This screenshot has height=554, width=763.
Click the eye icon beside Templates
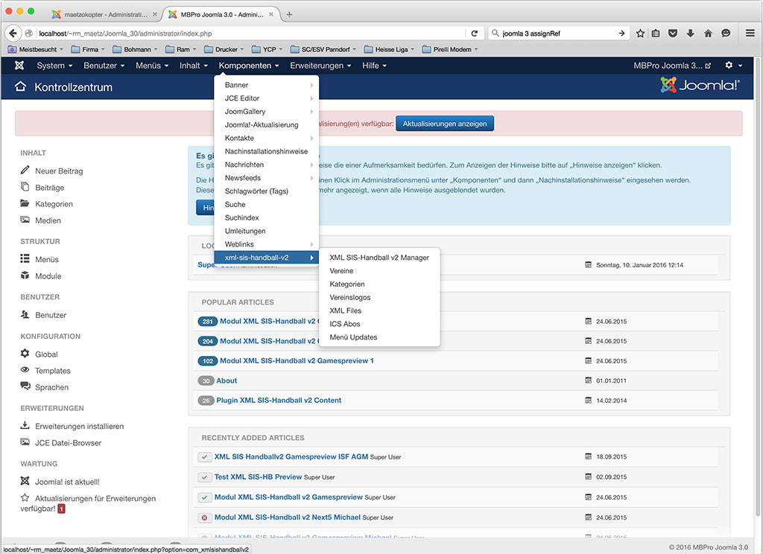[25, 370]
